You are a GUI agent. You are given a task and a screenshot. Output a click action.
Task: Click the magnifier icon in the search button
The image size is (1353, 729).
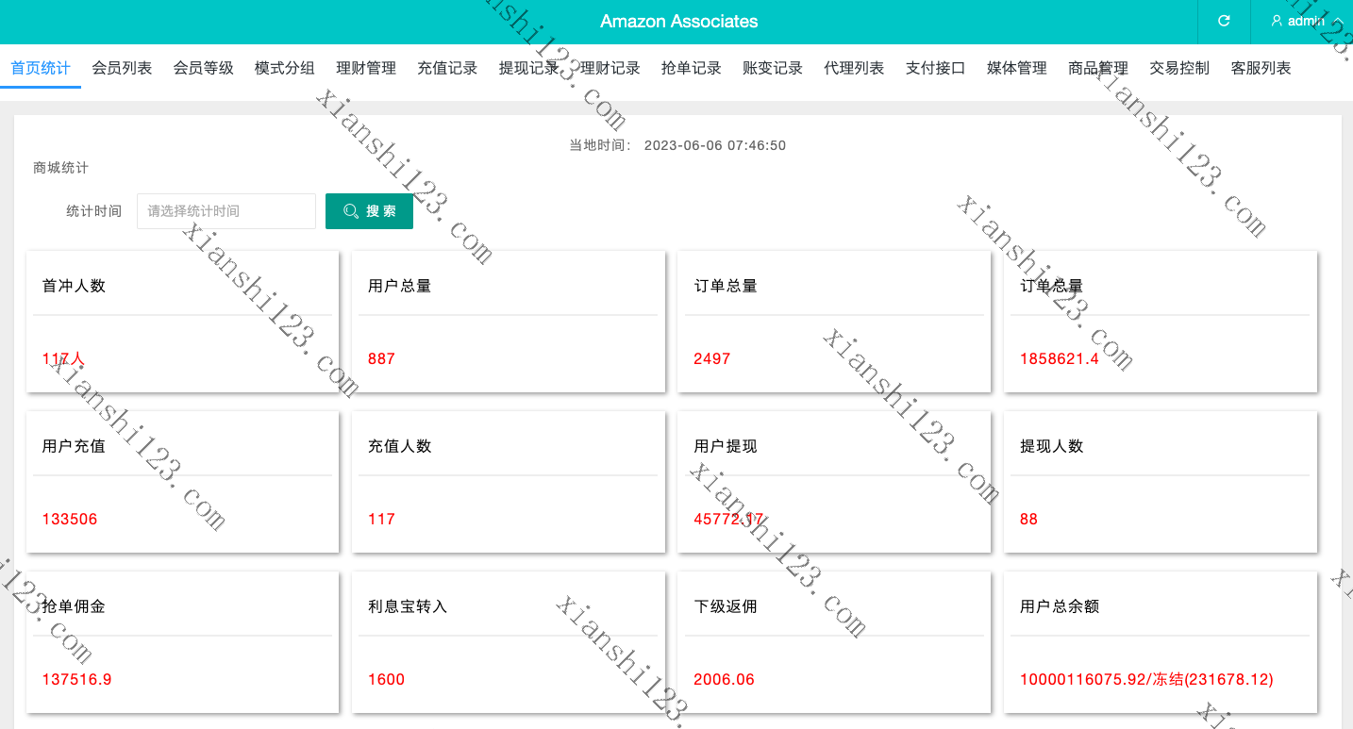(x=351, y=211)
